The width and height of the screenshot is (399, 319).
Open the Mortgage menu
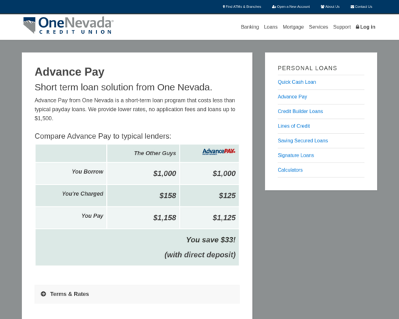click(x=293, y=27)
